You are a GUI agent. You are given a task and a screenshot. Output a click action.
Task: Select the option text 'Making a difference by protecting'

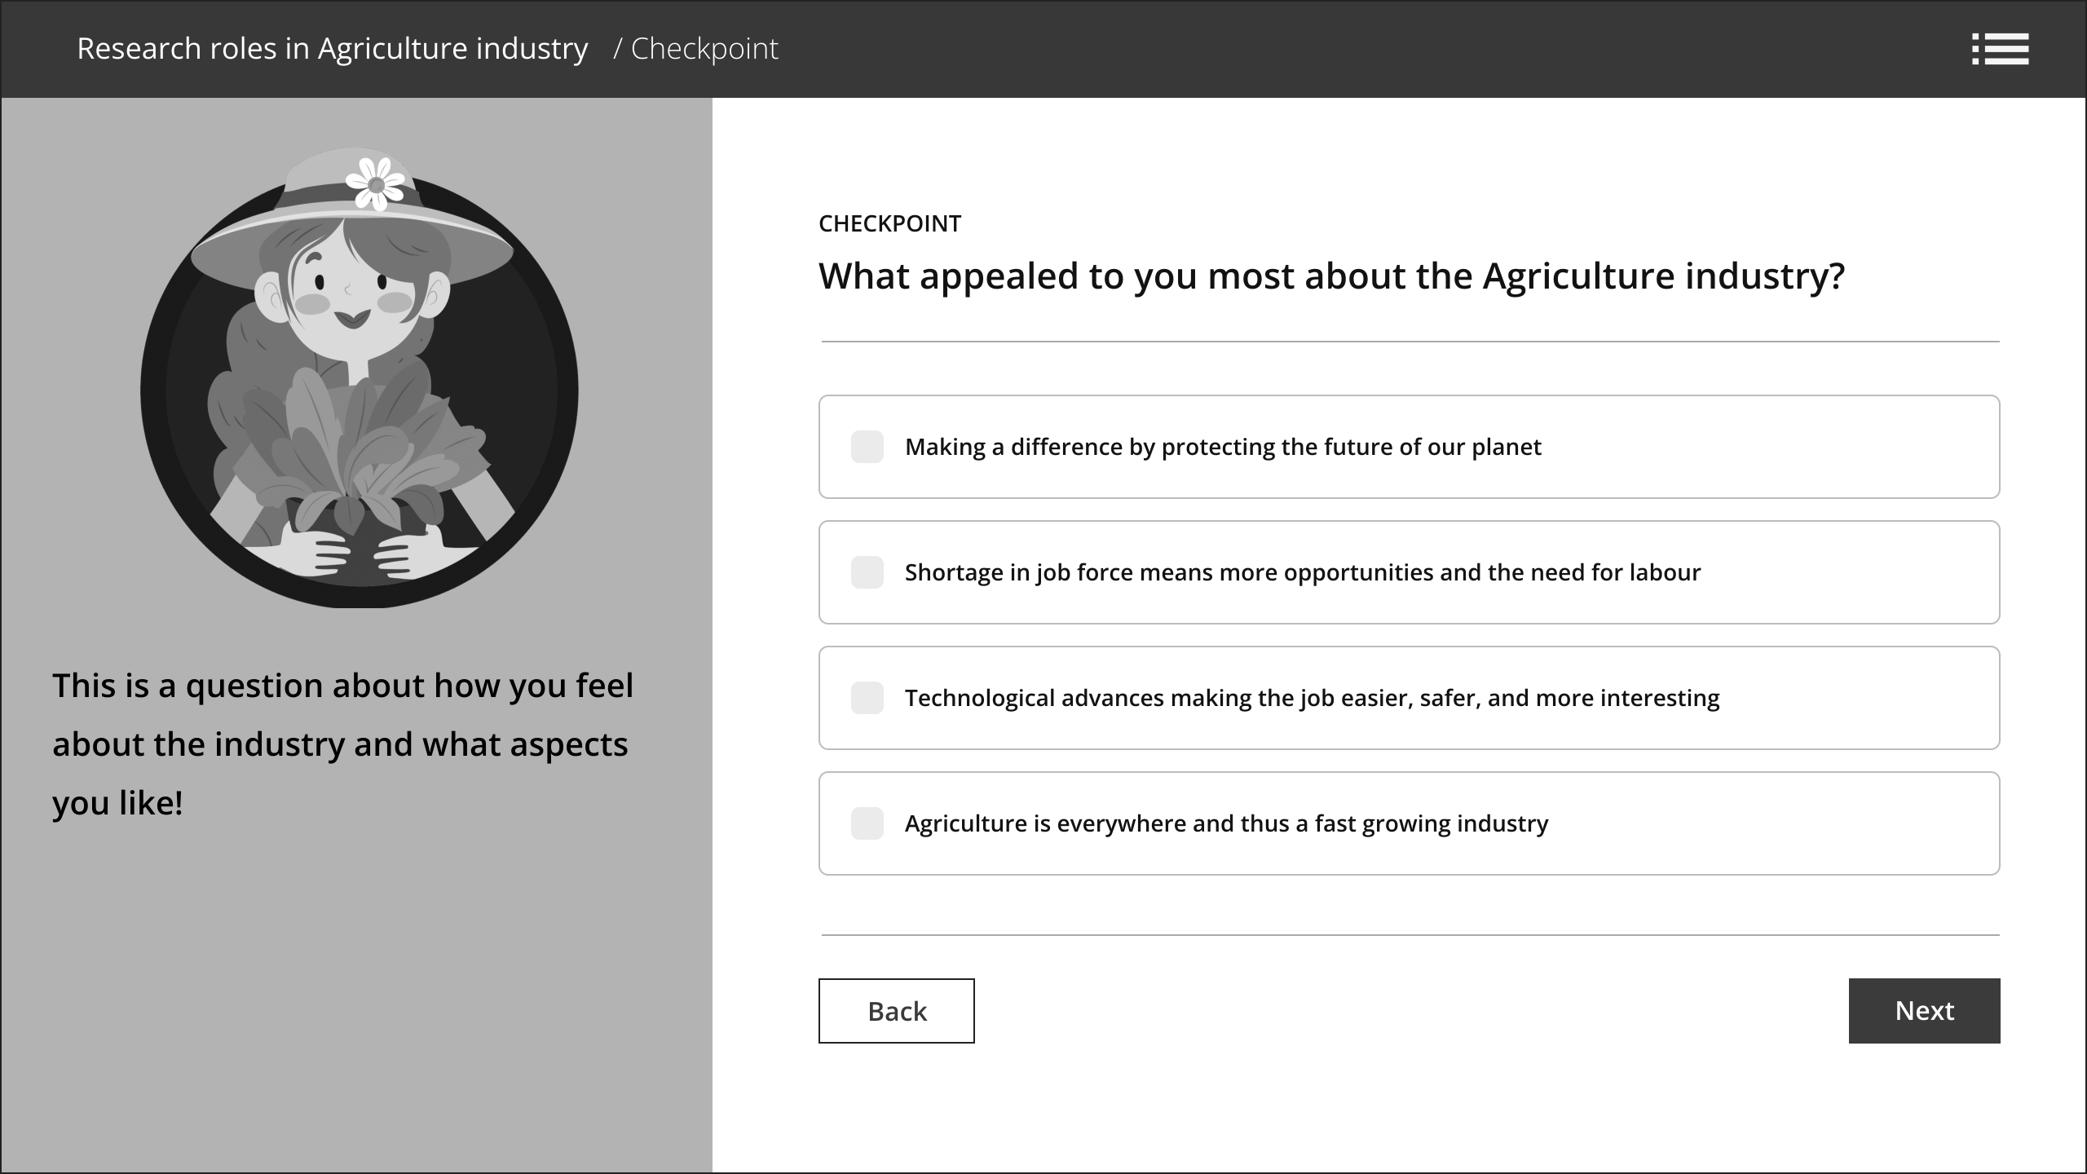[x=1223, y=447]
